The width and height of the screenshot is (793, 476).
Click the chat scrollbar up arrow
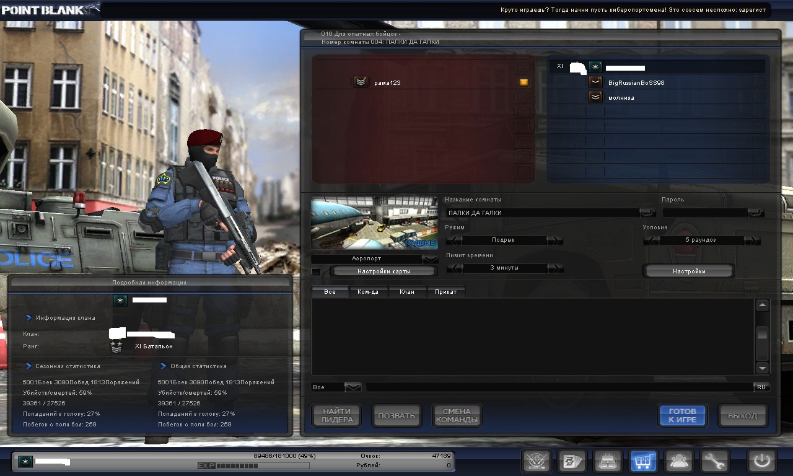coord(763,305)
